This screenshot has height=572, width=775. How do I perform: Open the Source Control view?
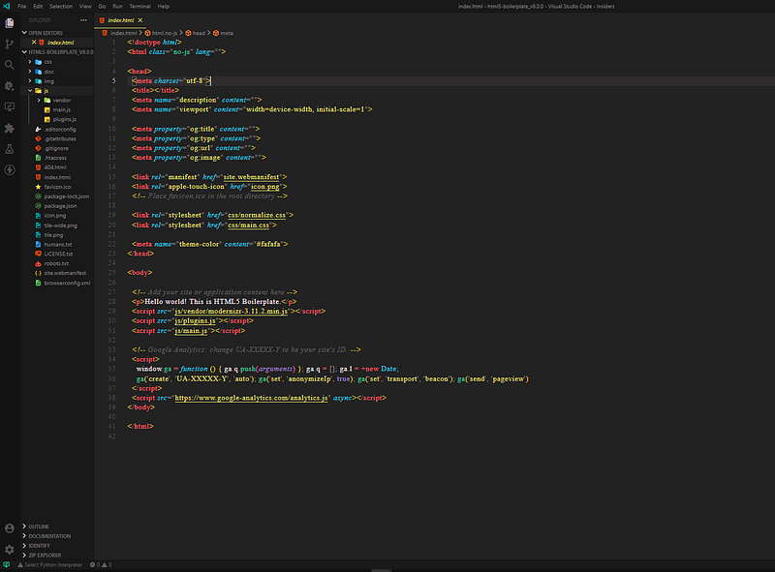pyautogui.click(x=10, y=44)
